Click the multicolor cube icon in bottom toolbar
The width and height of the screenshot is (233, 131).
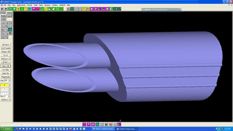(x=119, y=124)
